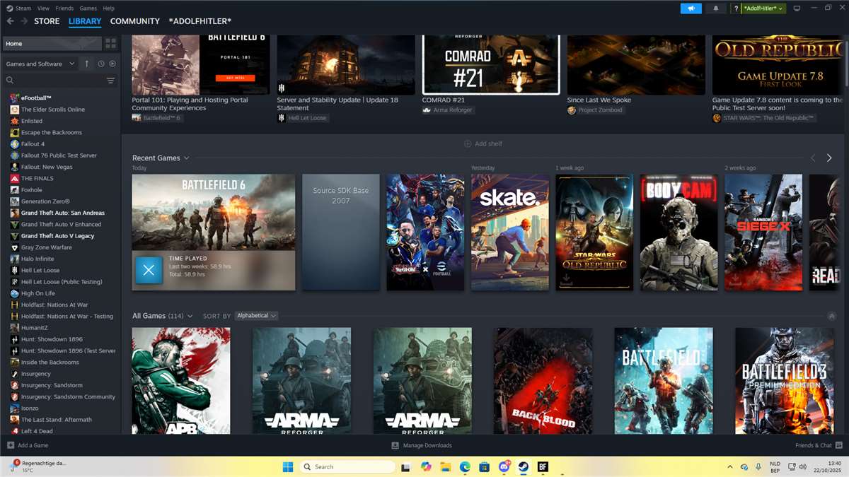Toggle the sidebar sort order arrow
849x477 pixels.
click(x=86, y=64)
